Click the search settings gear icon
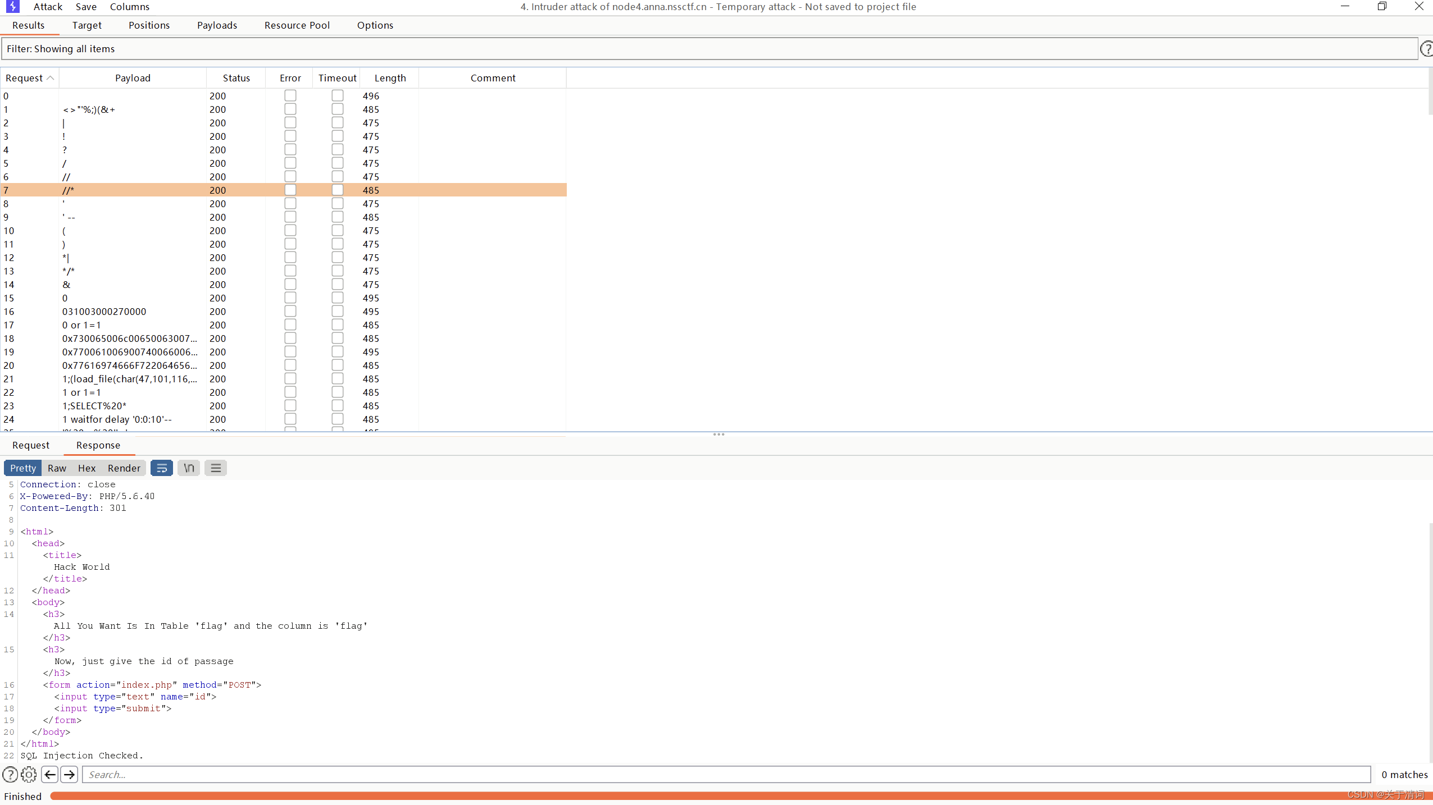Screen dimensions: 1433x805 point(29,775)
